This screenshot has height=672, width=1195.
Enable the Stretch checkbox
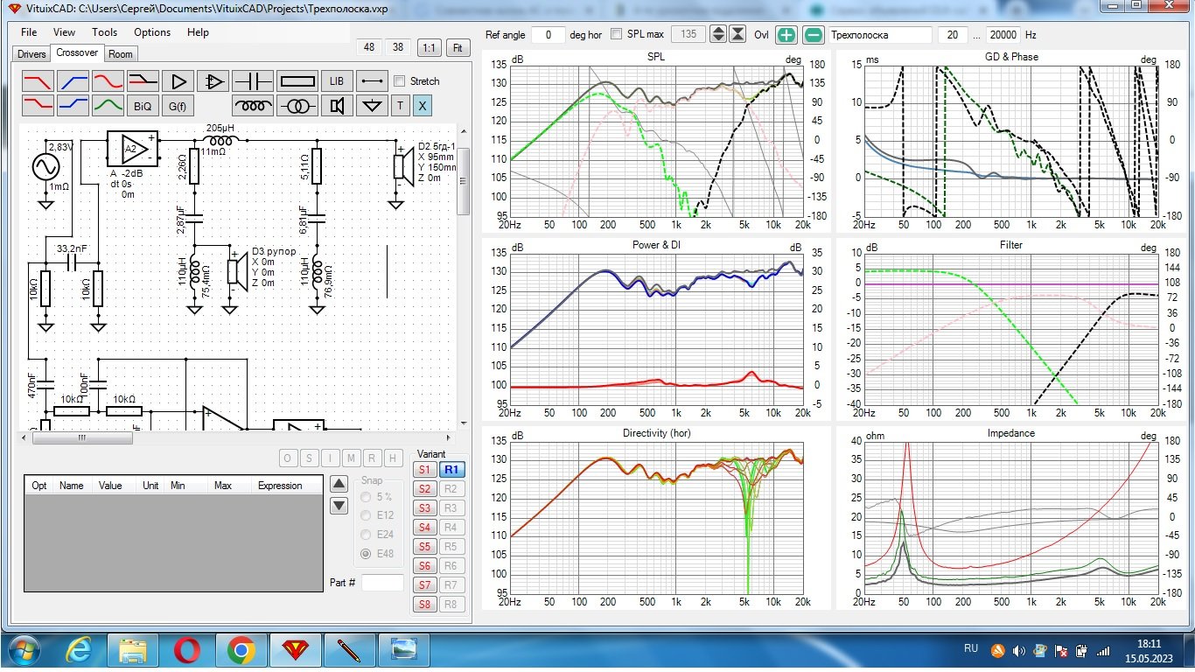400,81
